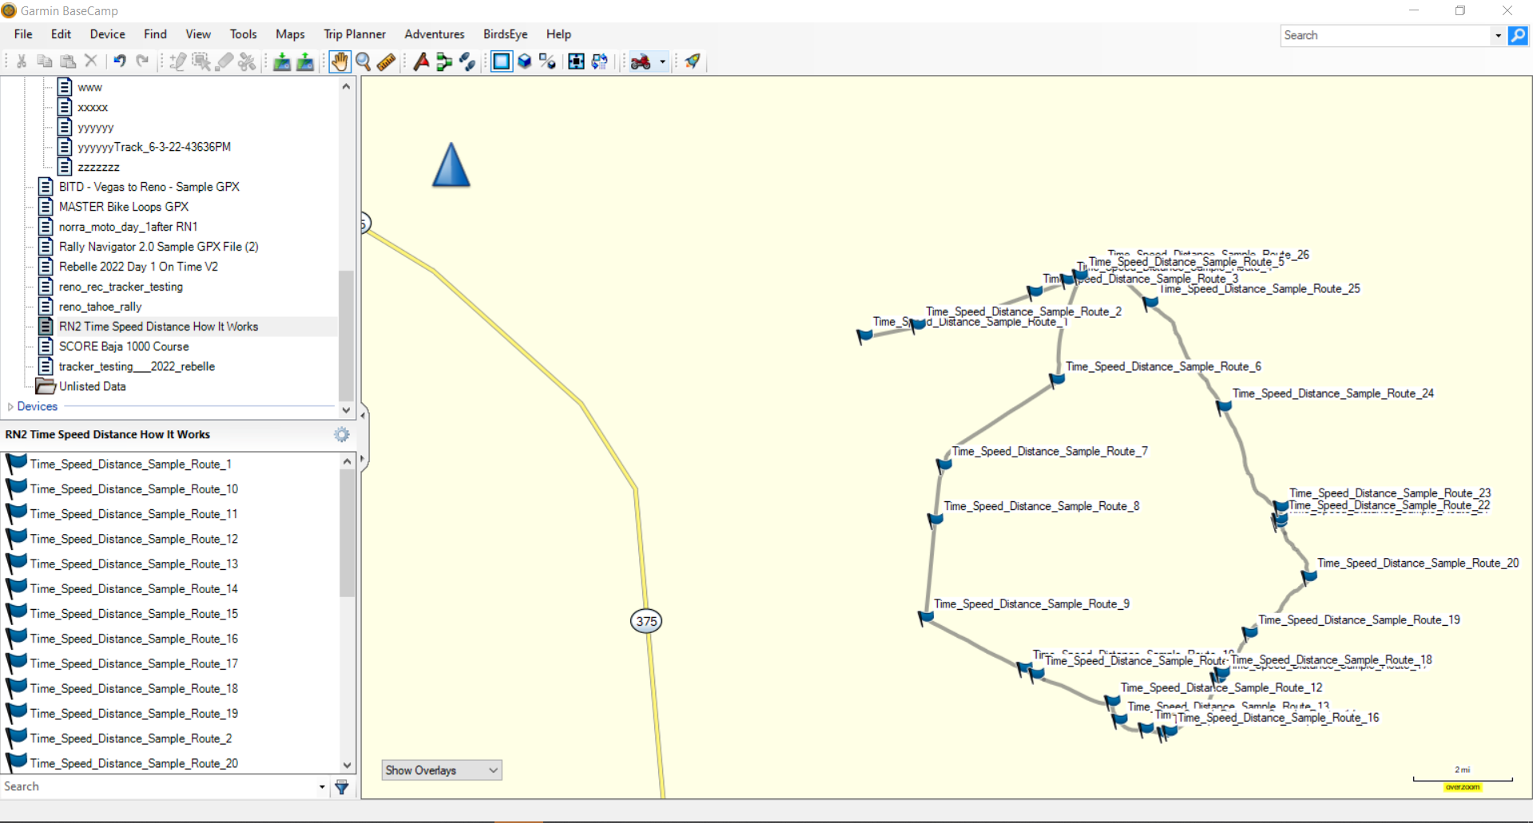Click the library tree scrollbar down arrow
This screenshot has height=823, width=1533.
(346, 410)
